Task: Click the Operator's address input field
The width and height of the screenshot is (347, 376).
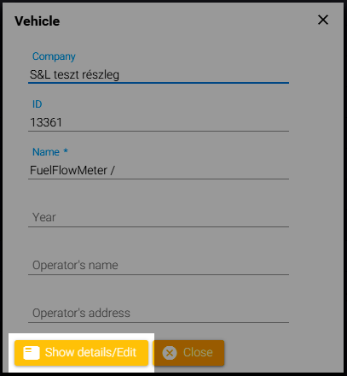Action: coord(159,314)
